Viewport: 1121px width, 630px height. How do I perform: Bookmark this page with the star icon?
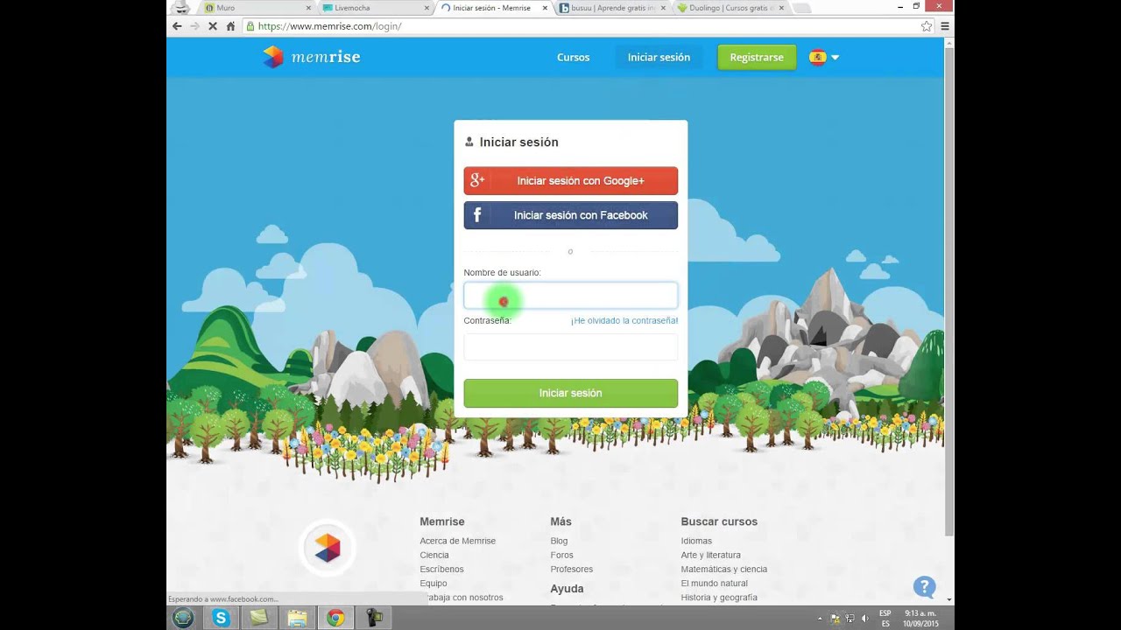[927, 26]
